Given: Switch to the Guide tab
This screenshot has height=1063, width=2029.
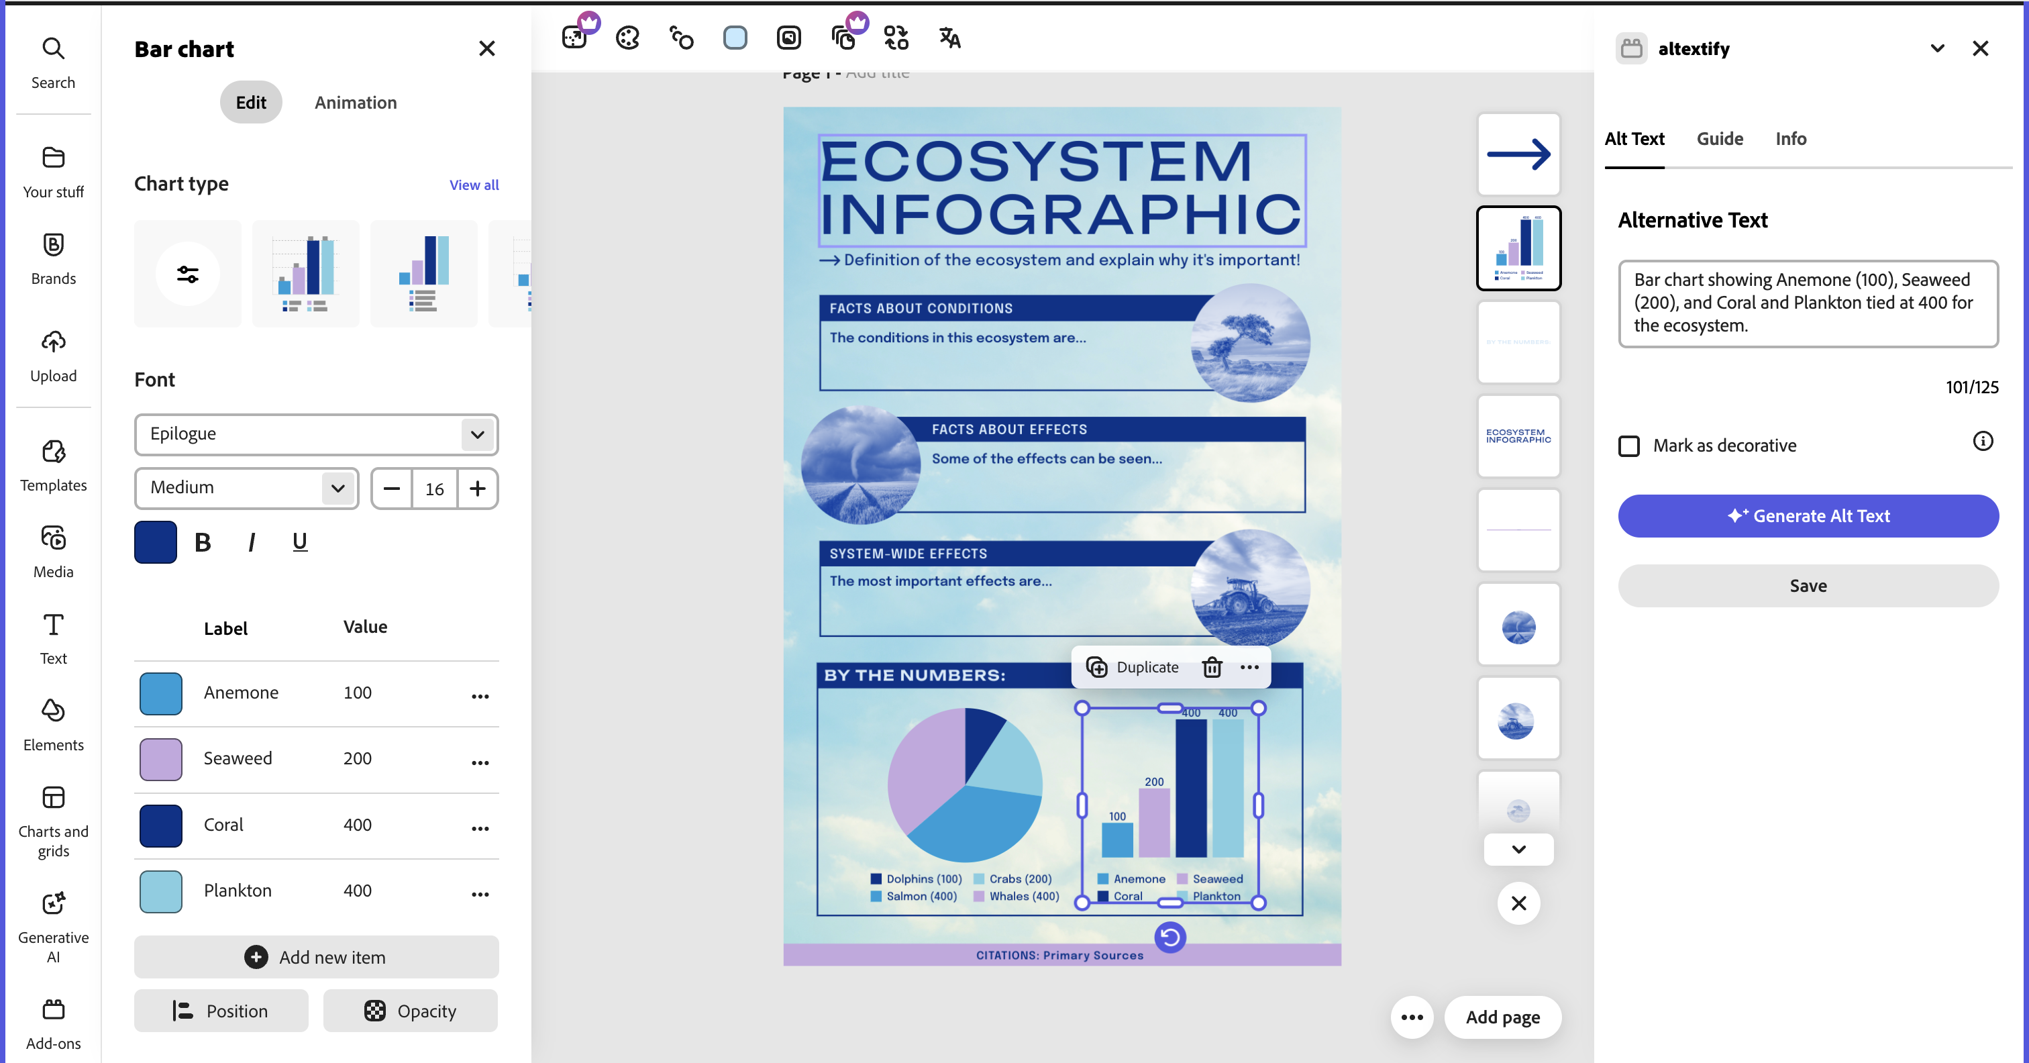Looking at the screenshot, I should pyautogui.click(x=1718, y=139).
